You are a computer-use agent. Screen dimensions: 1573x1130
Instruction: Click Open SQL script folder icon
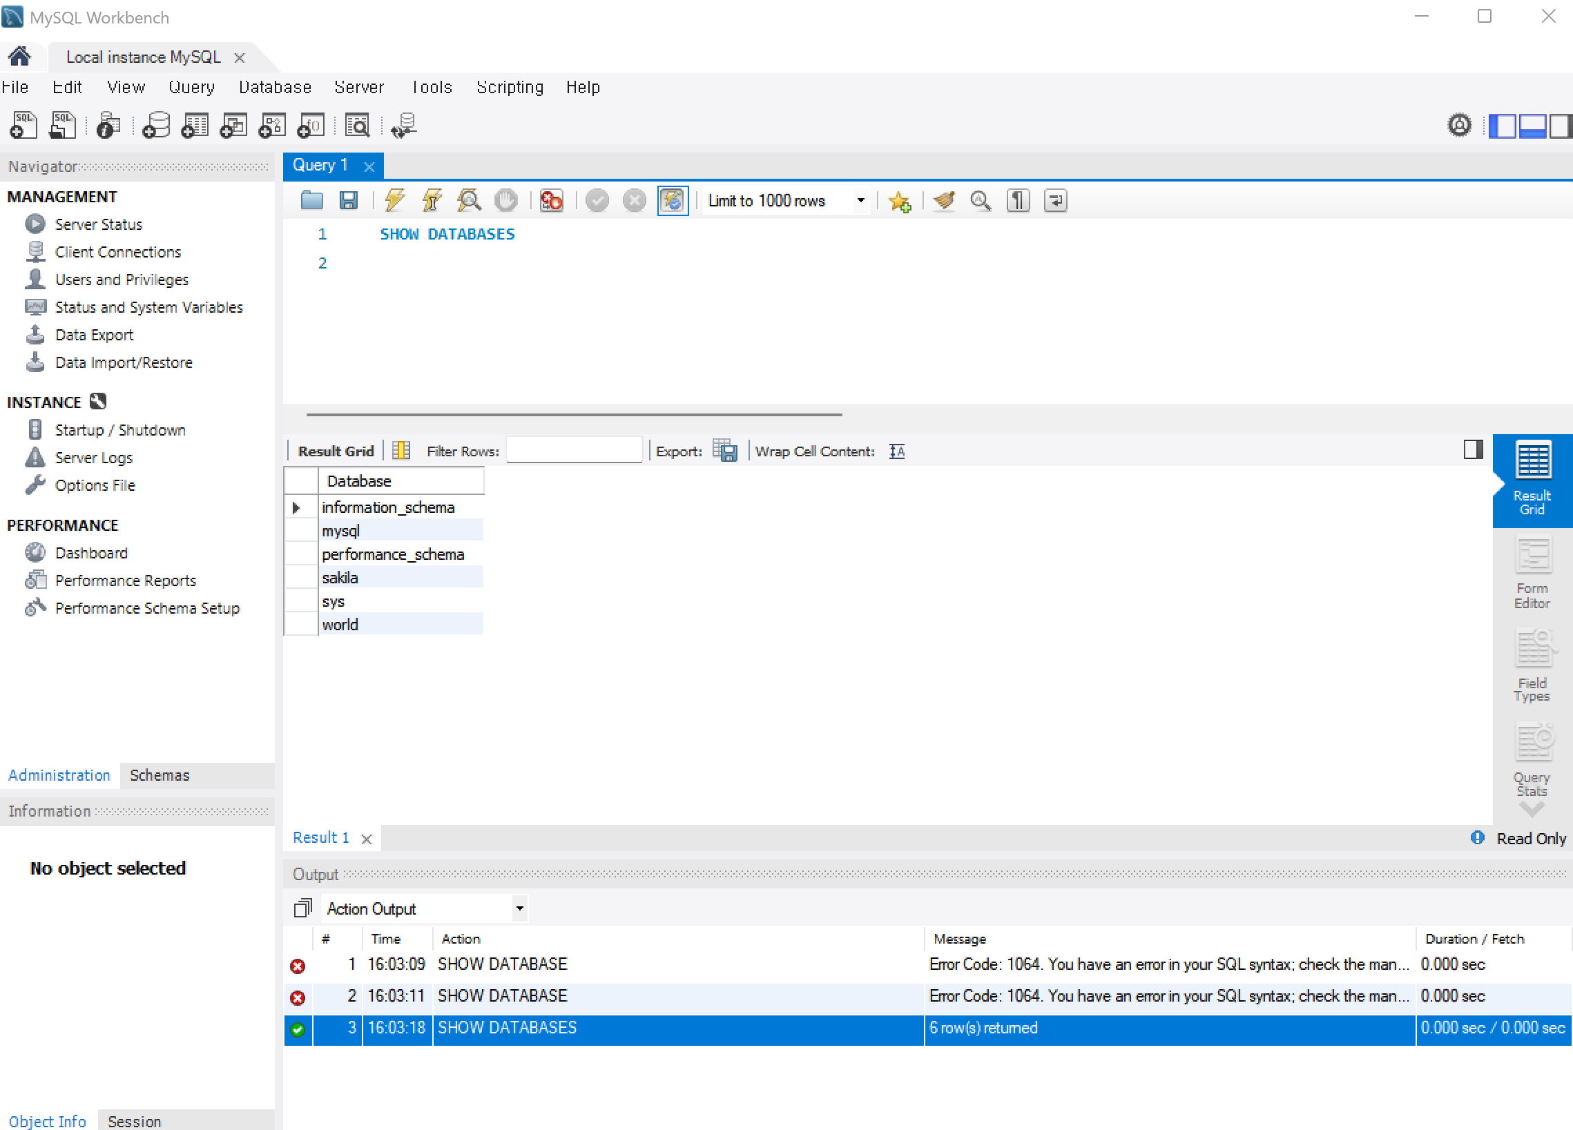click(312, 201)
